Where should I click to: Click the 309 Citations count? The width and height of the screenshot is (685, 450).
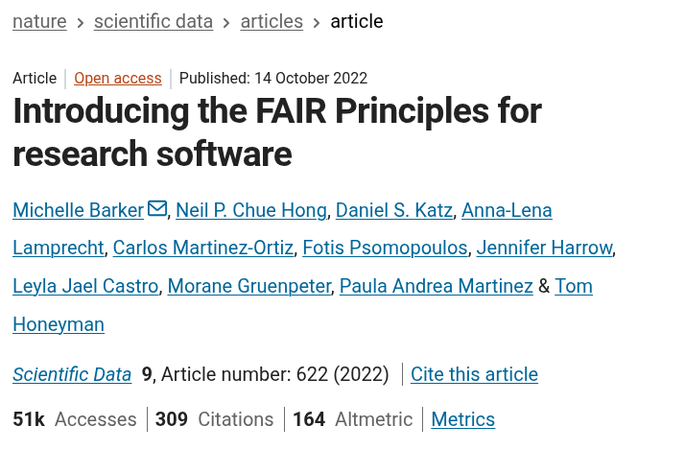(214, 420)
